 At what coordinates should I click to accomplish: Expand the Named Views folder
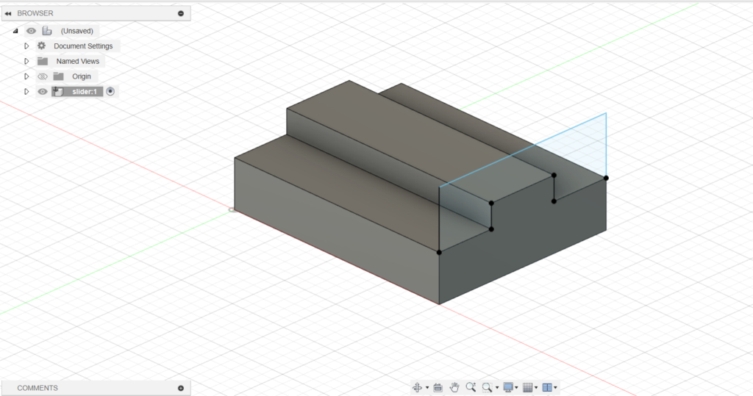[27, 62]
